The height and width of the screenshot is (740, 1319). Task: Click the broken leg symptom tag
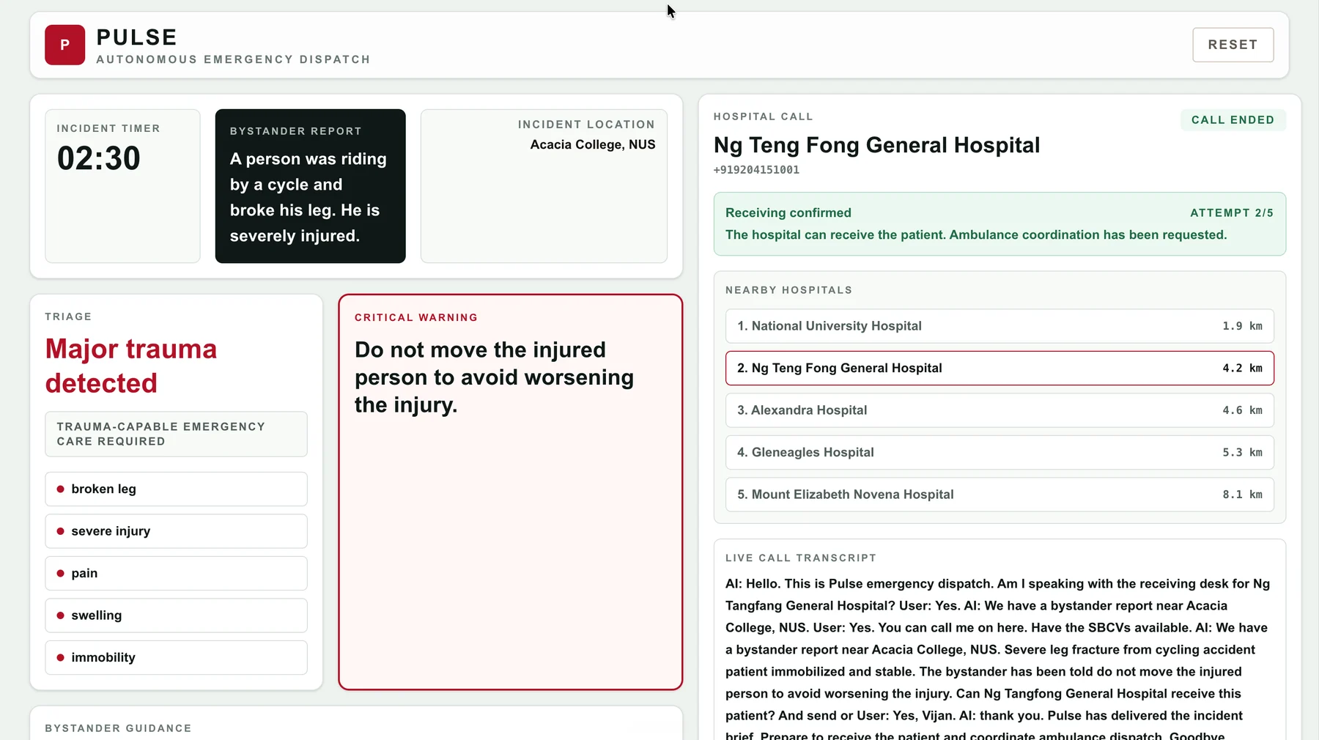click(176, 489)
